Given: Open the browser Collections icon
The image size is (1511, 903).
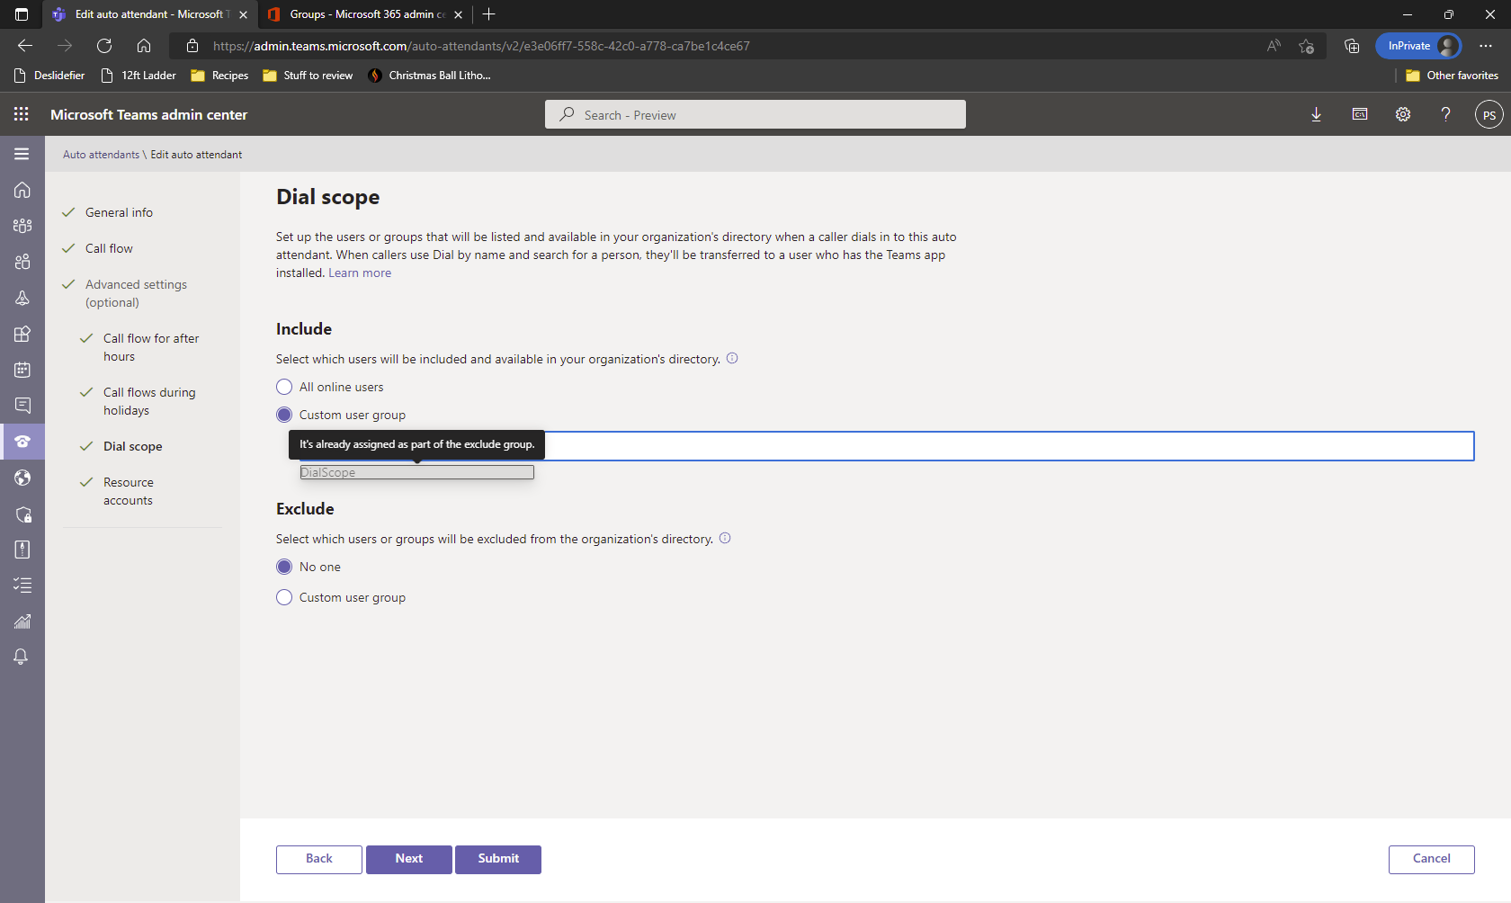Looking at the screenshot, I should click(1352, 46).
